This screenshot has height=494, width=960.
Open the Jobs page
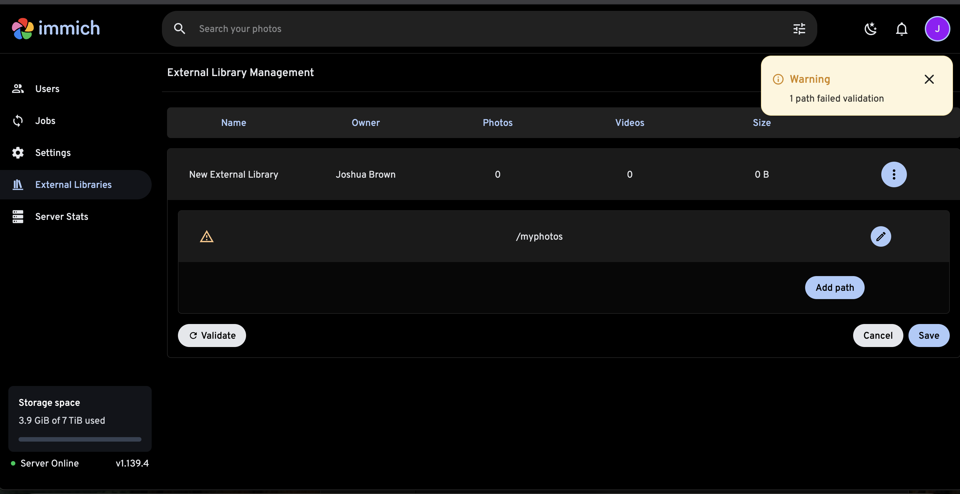point(45,120)
